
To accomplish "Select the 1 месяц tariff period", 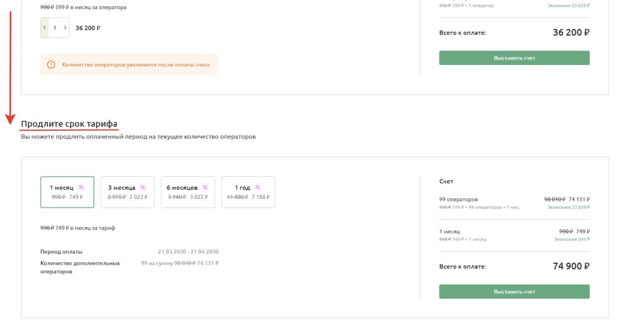I will tap(67, 192).
